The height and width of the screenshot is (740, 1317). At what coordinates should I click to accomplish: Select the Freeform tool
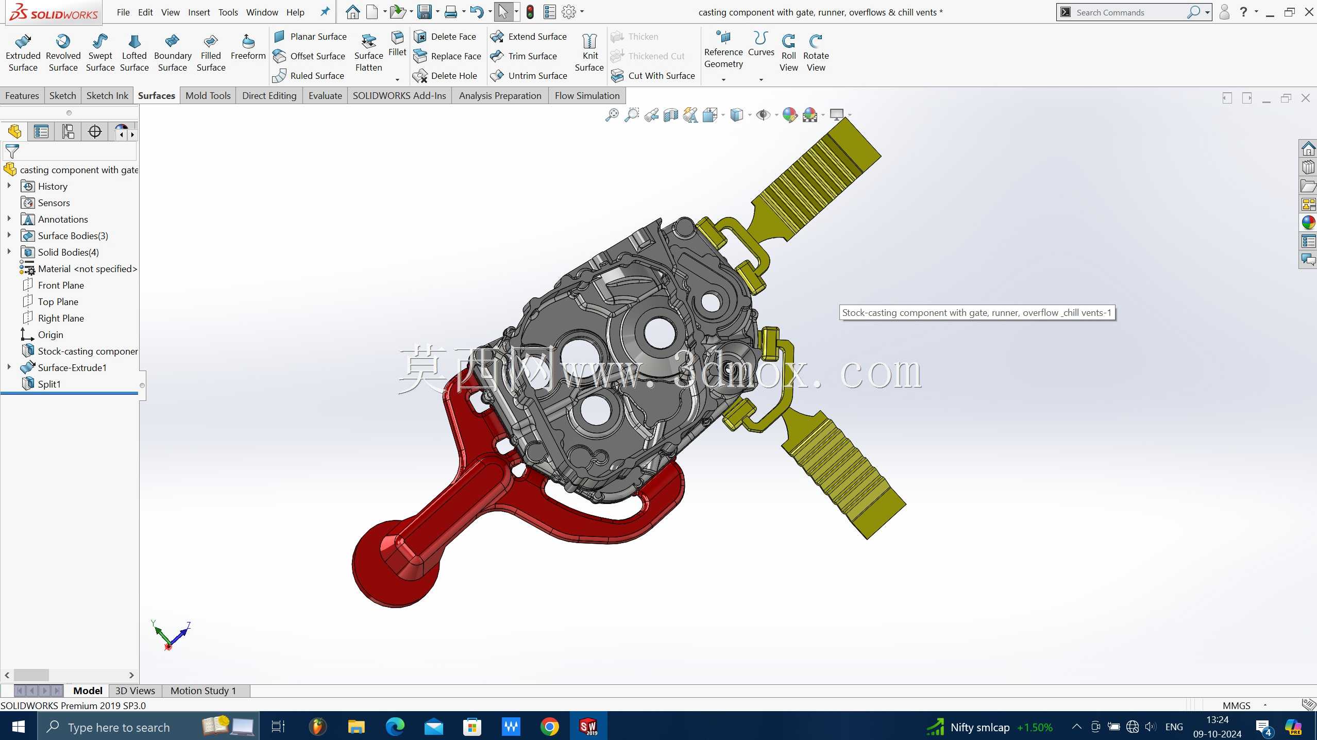[248, 47]
